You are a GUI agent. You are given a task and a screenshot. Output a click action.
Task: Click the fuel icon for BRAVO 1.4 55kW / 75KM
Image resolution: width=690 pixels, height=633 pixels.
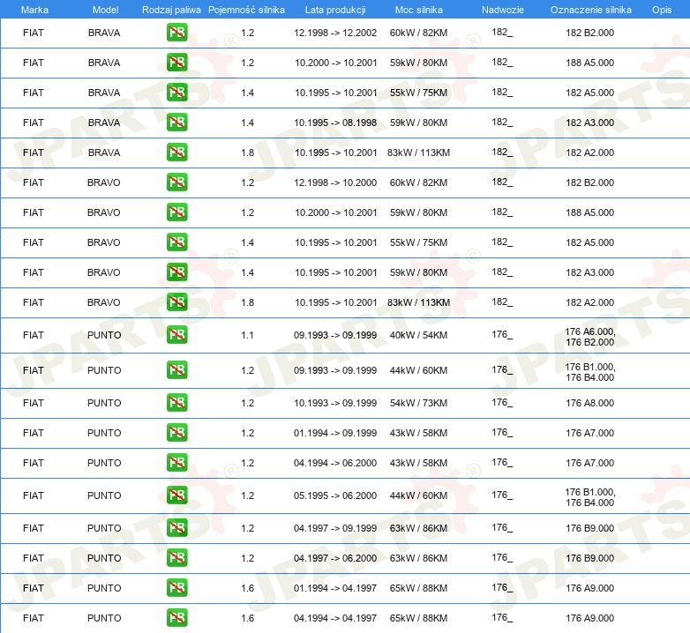[176, 242]
